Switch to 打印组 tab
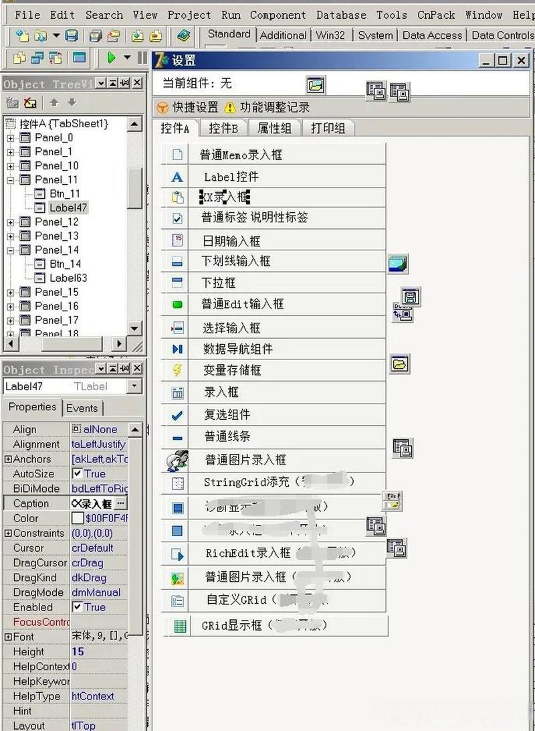The image size is (535, 731). click(328, 129)
